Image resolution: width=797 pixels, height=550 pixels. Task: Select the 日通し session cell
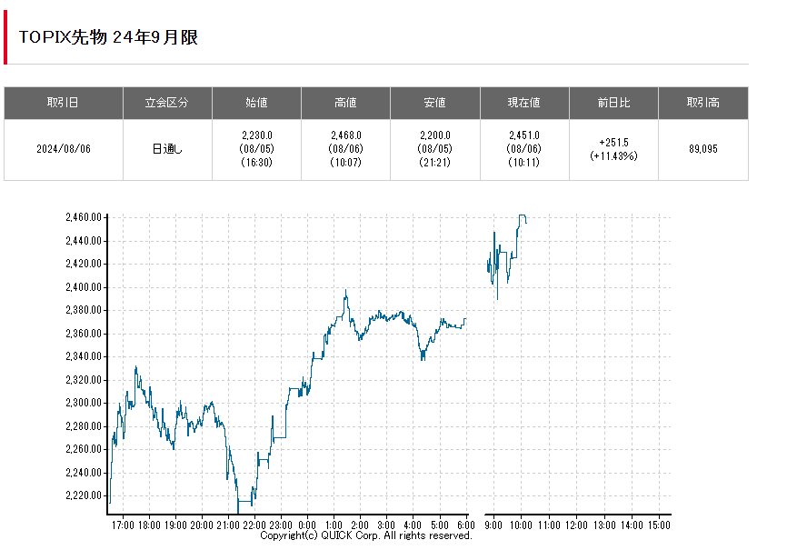click(167, 149)
